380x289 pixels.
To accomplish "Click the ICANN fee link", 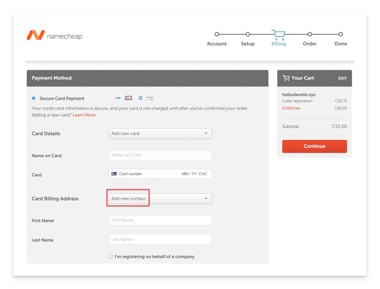I will 291,108.
